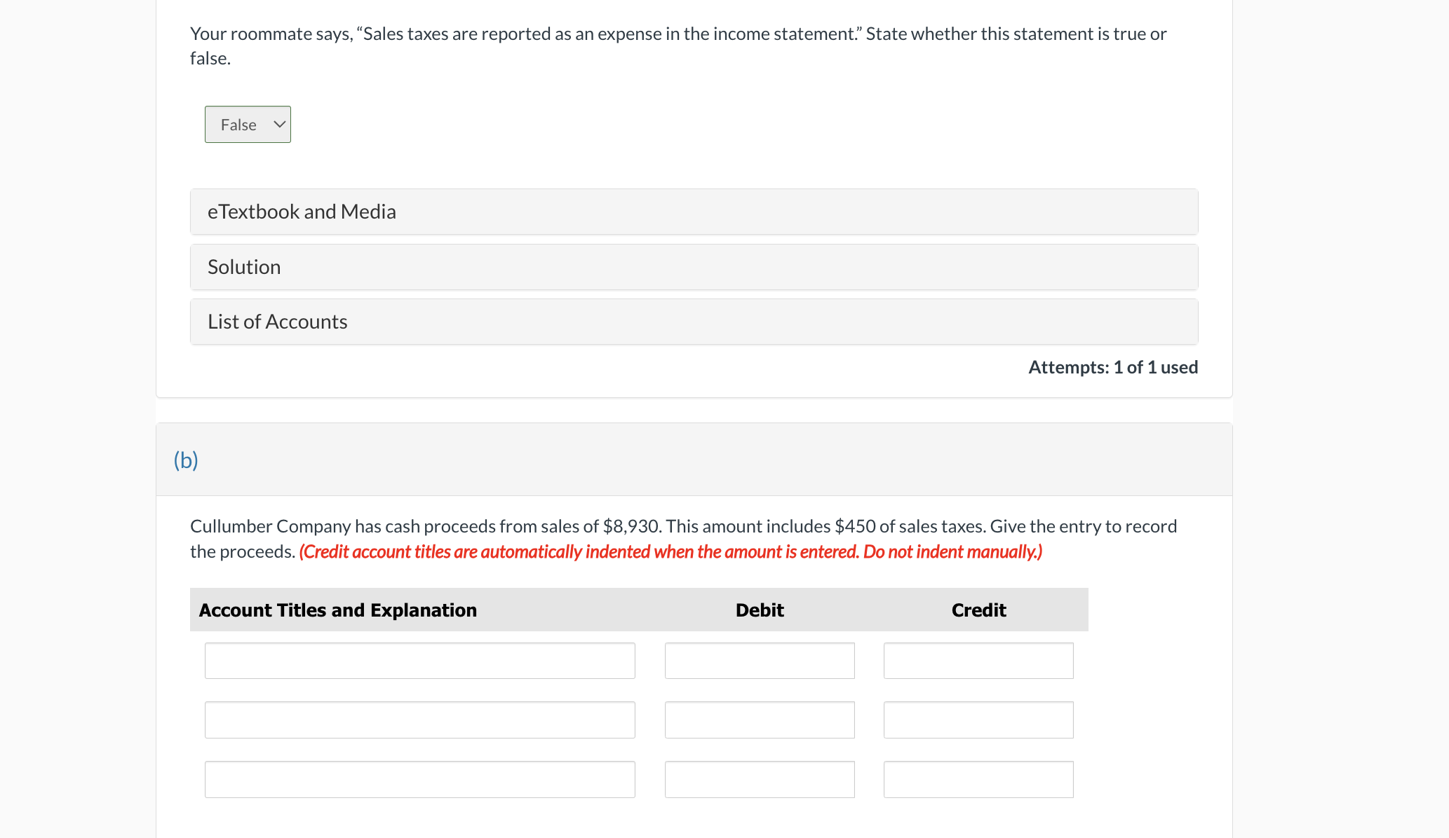The width and height of the screenshot is (1449, 838).
Task: Click third row account title field
Action: click(419, 779)
